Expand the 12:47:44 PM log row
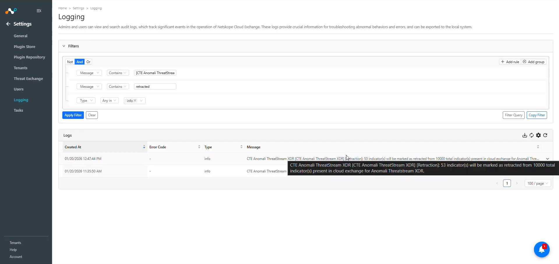559x264 pixels. pyautogui.click(x=548, y=159)
